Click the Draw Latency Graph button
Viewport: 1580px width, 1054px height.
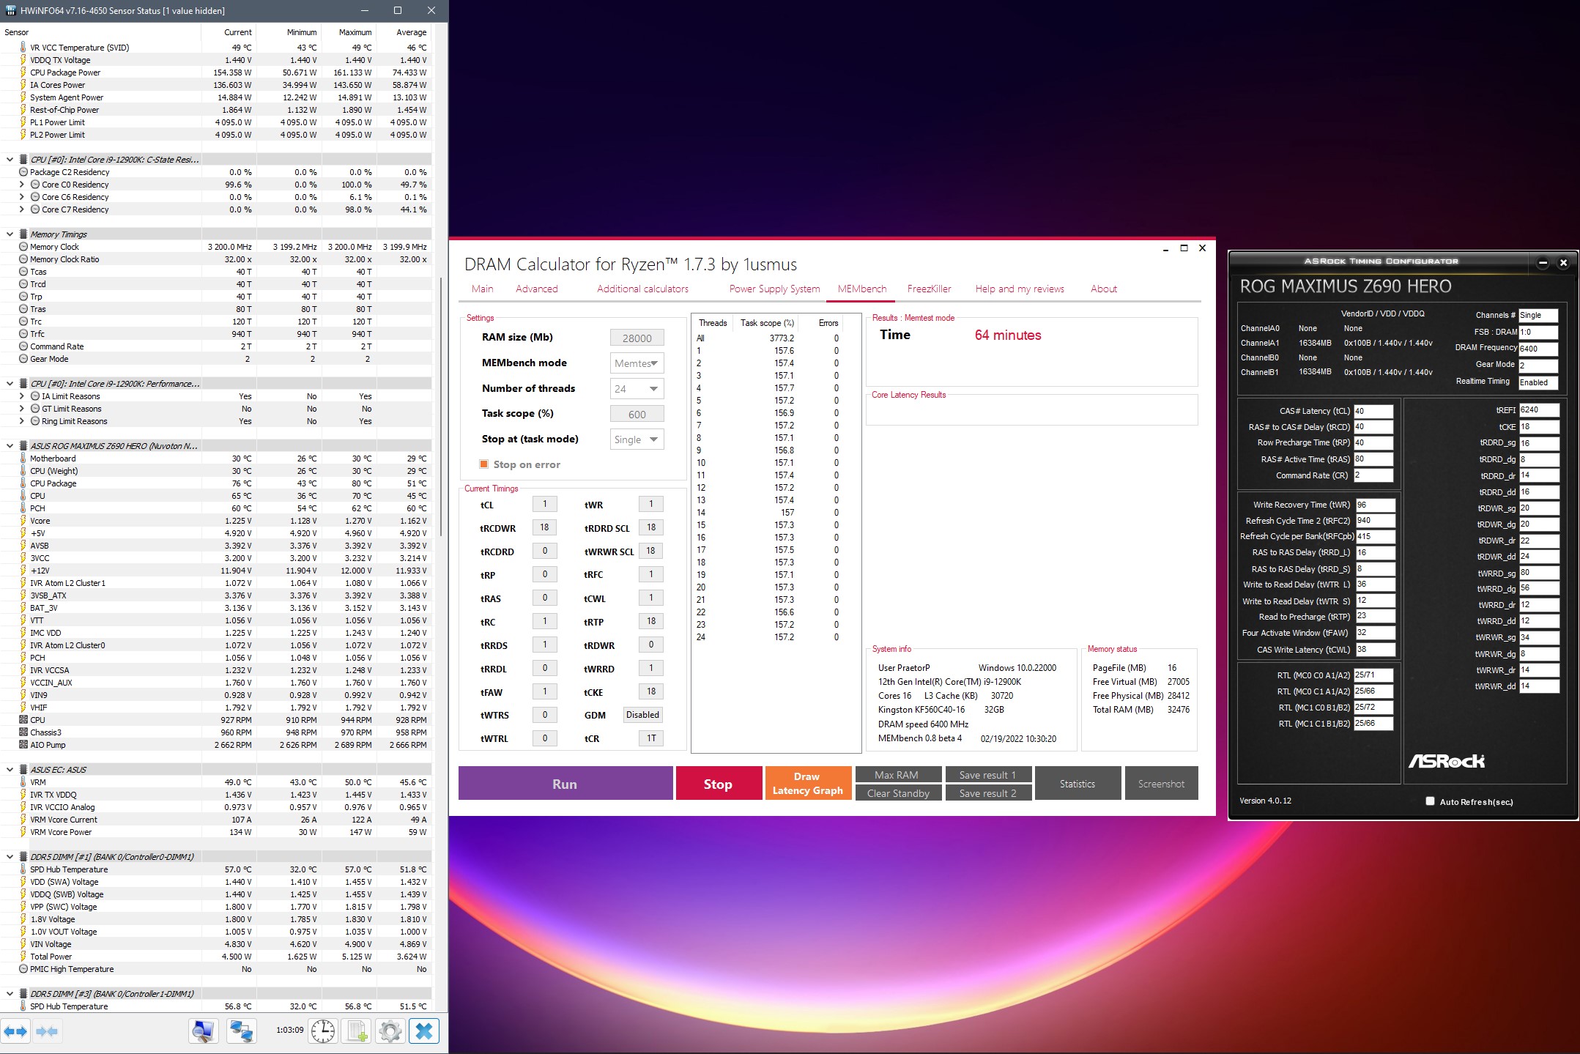pos(807,783)
